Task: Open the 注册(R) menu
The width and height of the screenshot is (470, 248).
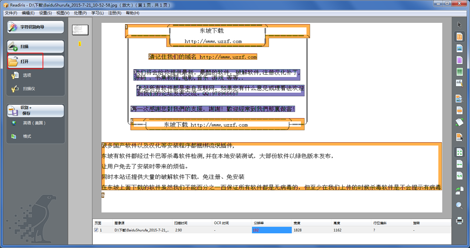Action: tap(115, 13)
